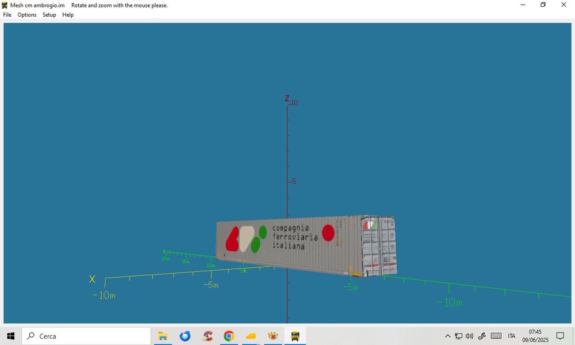Launch Thunderbird from the taskbar
575x345 pixels.
185,336
